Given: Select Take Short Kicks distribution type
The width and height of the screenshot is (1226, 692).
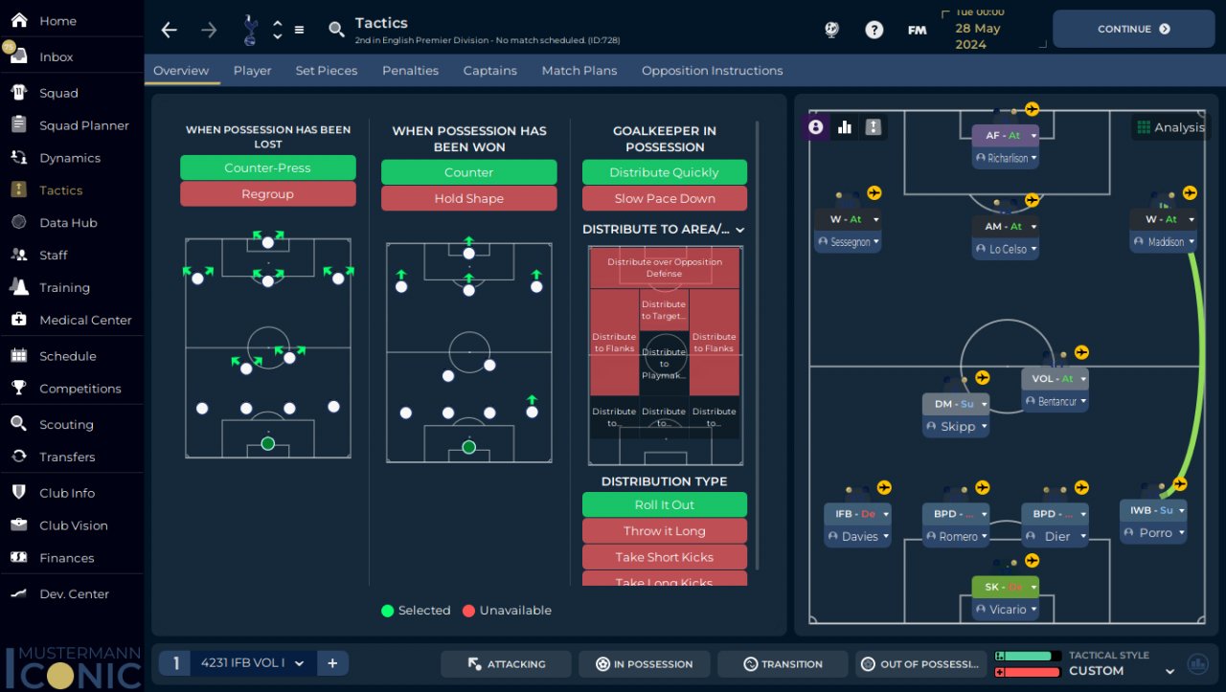Looking at the screenshot, I should [665, 557].
